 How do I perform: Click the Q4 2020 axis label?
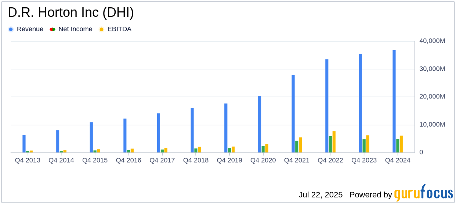tap(263, 160)
